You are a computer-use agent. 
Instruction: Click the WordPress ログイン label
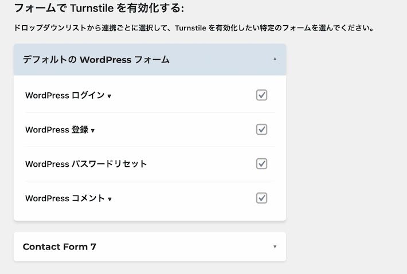click(65, 95)
